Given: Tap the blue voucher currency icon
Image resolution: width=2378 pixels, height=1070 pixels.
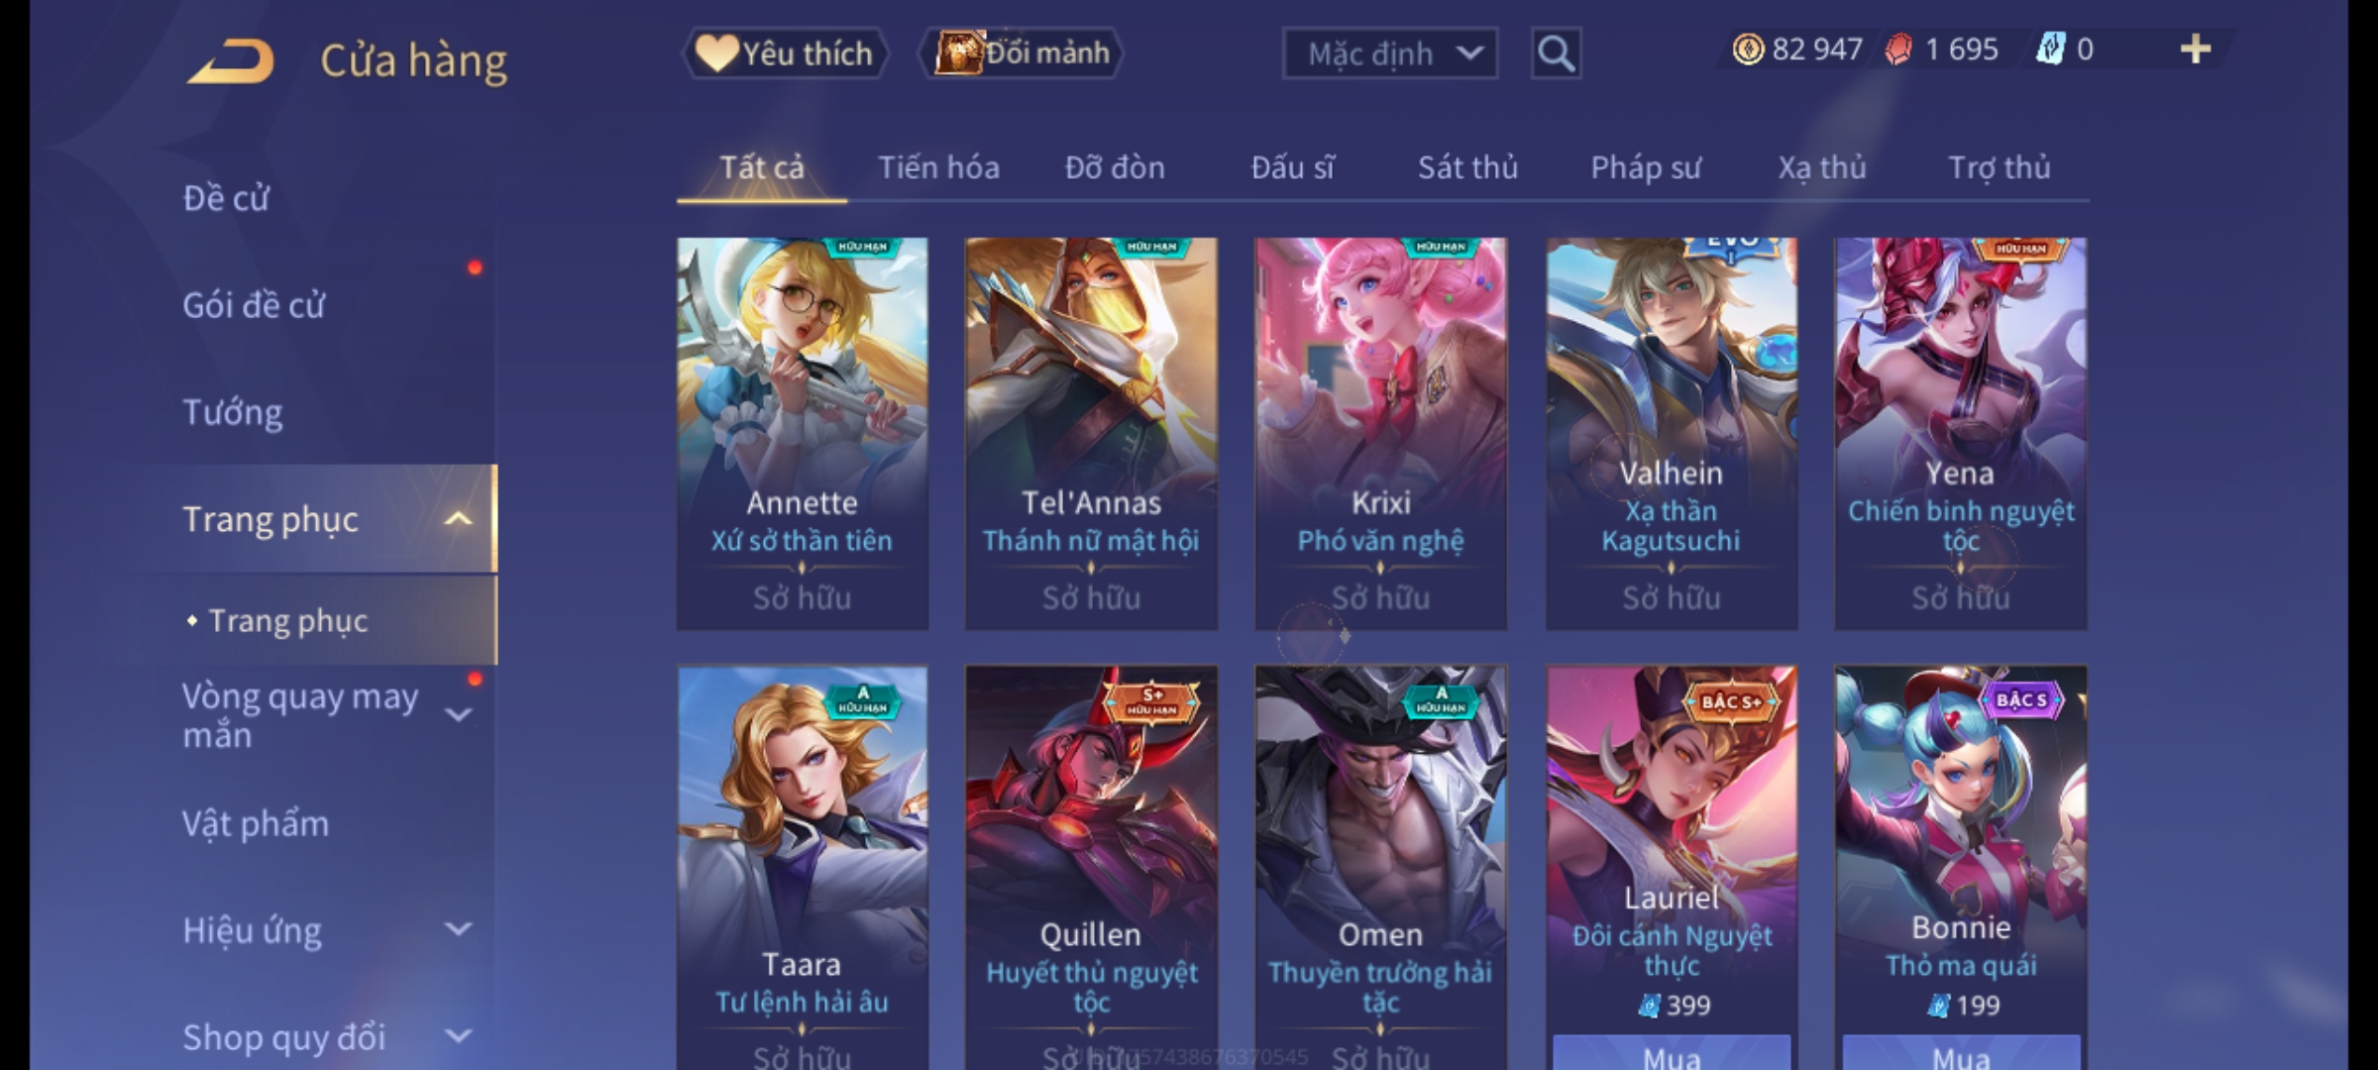Looking at the screenshot, I should click(x=2050, y=50).
